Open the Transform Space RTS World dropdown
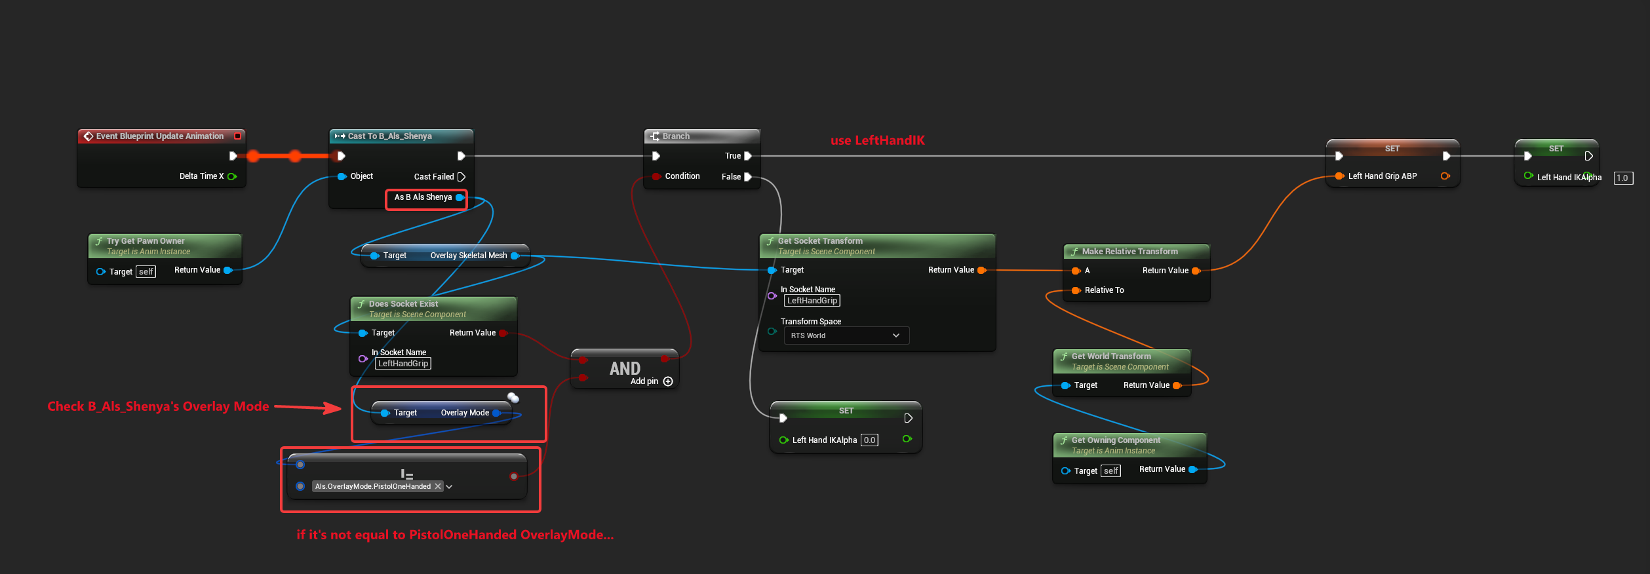This screenshot has height=574, width=1650. click(846, 335)
